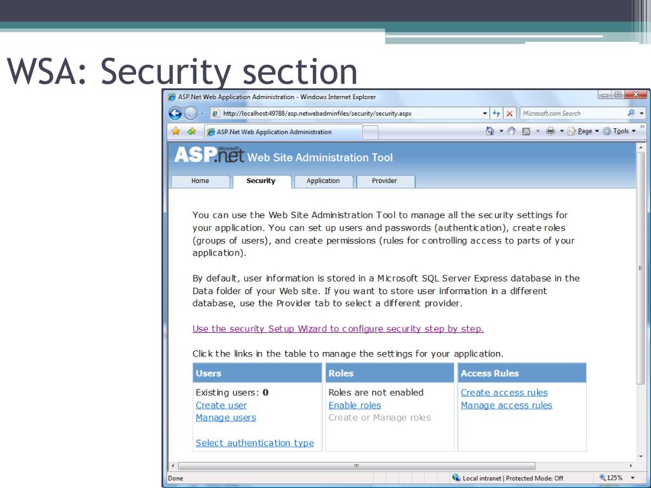Screen dimensions: 651x488
Task: Expand the Home icon dropdown arrow
Action: coord(501,131)
